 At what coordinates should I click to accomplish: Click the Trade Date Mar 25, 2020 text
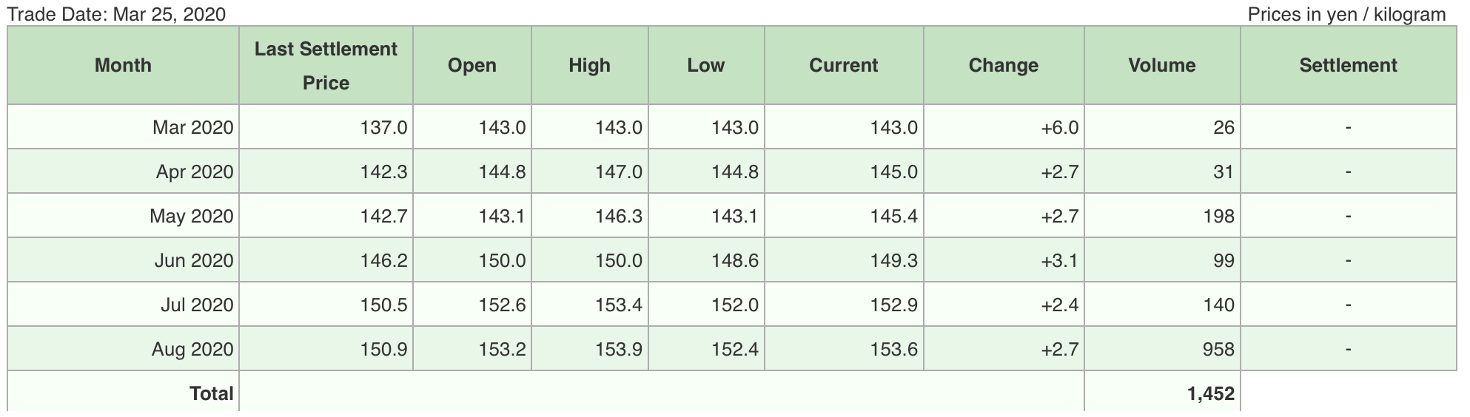116,14
